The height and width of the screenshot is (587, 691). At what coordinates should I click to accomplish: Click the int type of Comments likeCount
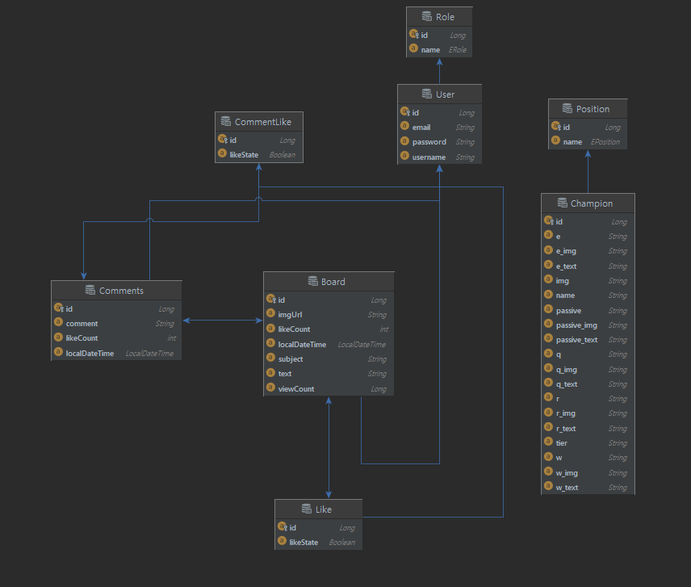coord(171,338)
